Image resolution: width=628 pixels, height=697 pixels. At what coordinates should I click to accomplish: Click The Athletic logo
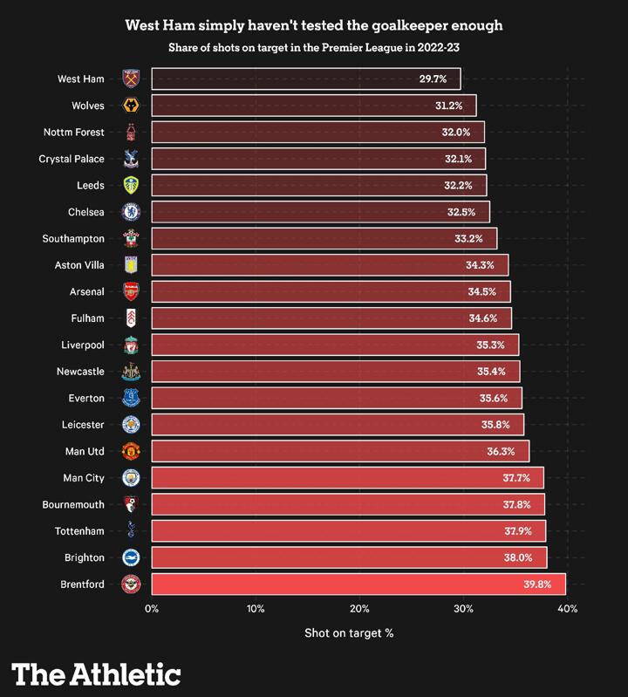(96, 673)
